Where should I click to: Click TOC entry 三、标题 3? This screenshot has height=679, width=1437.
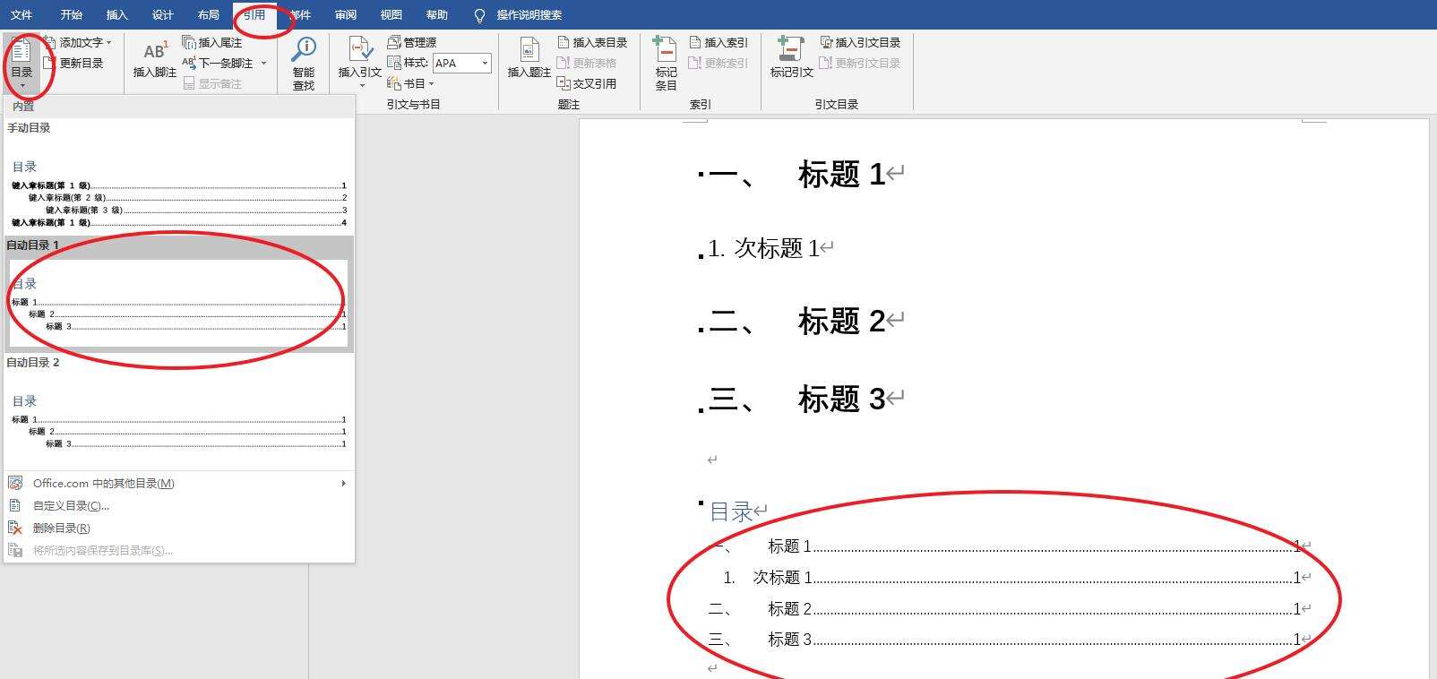[1004, 639]
